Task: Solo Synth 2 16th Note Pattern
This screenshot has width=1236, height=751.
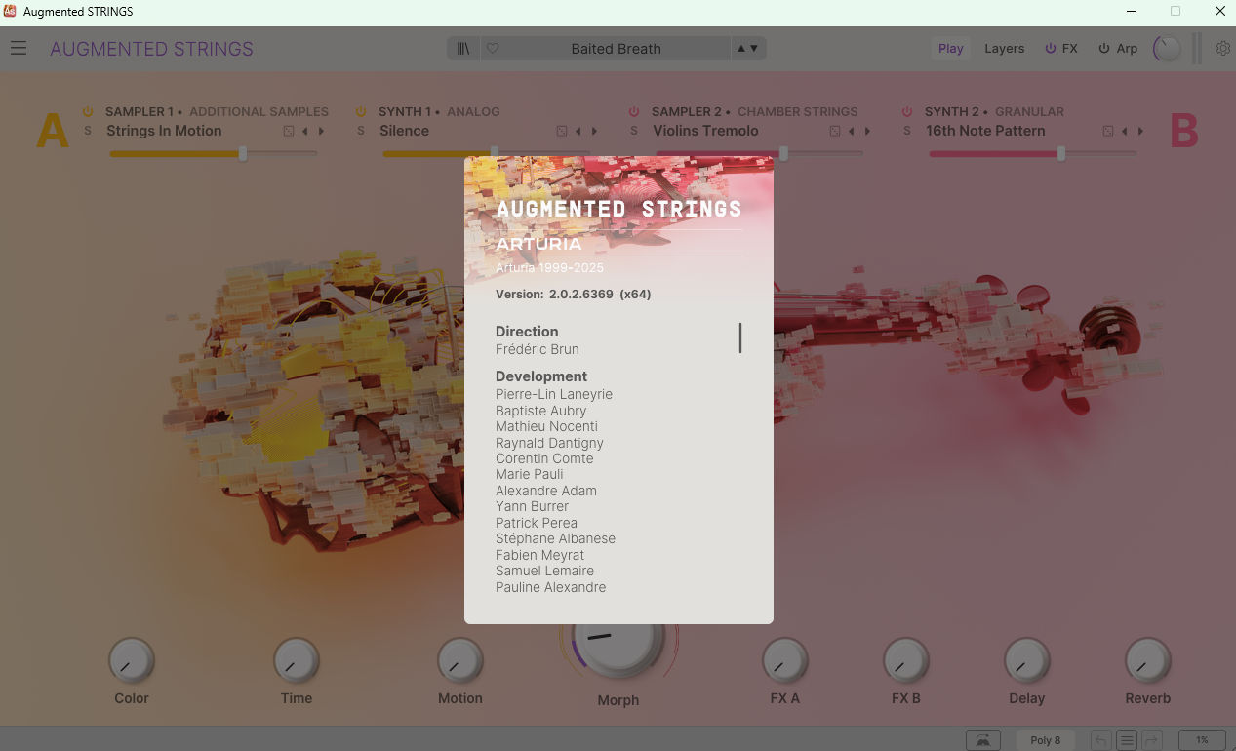Action: tap(907, 131)
